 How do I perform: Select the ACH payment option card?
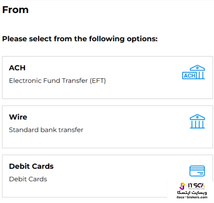pos(107,78)
